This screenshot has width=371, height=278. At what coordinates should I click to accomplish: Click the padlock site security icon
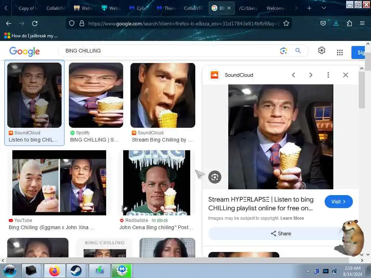tap(82, 24)
